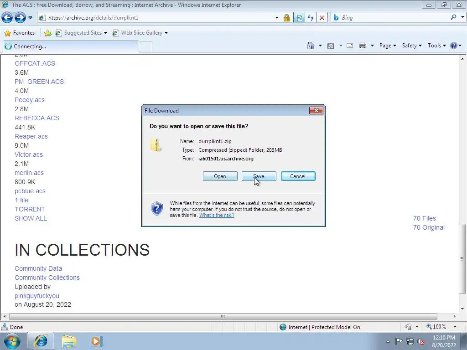Stop loading with the red X icon

click(x=322, y=18)
